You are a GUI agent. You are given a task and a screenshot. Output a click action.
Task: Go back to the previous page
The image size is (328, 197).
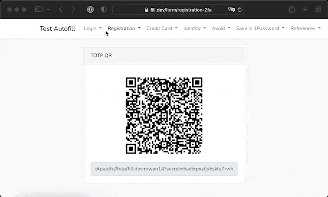pos(61,9)
